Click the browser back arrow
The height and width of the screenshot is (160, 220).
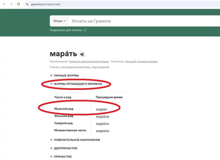pos(4,4)
